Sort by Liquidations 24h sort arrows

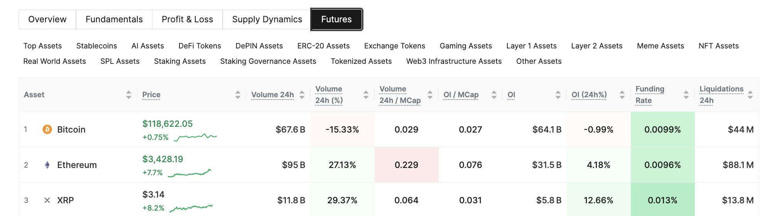coord(750,95)
